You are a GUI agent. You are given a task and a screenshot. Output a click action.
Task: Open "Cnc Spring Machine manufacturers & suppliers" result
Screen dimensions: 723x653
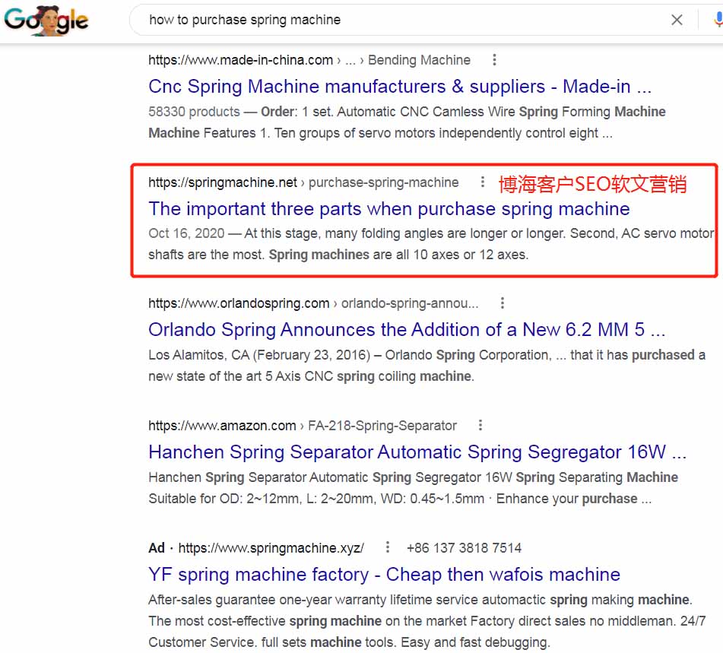coord(399,87)
